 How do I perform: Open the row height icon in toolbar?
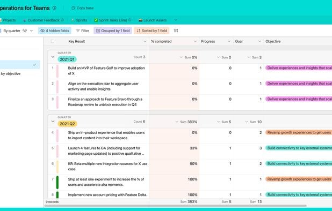click(x=176, y=31)
